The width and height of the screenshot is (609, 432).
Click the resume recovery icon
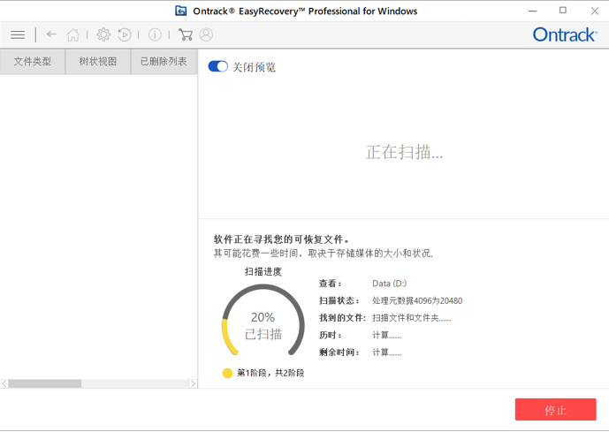point(125,35)
